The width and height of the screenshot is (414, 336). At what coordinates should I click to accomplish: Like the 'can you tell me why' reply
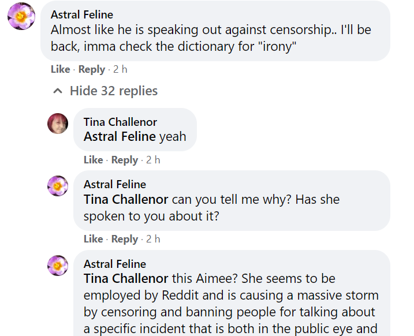tap(93, 239)
